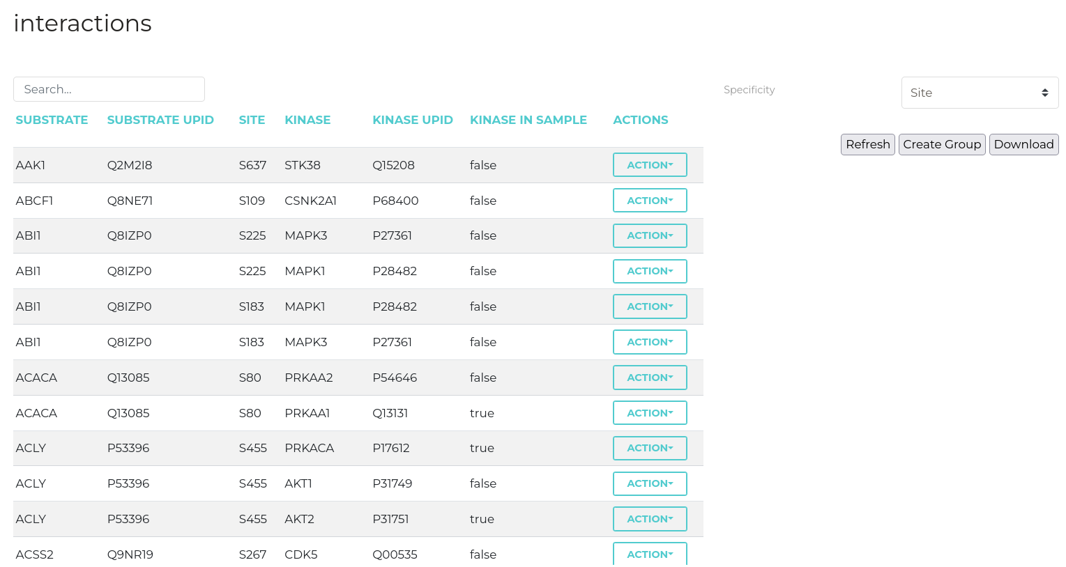Open Action dropdown for ACACA PRKAA2 row
Screen dimensions: 1066x567
[x=649, y=378]
